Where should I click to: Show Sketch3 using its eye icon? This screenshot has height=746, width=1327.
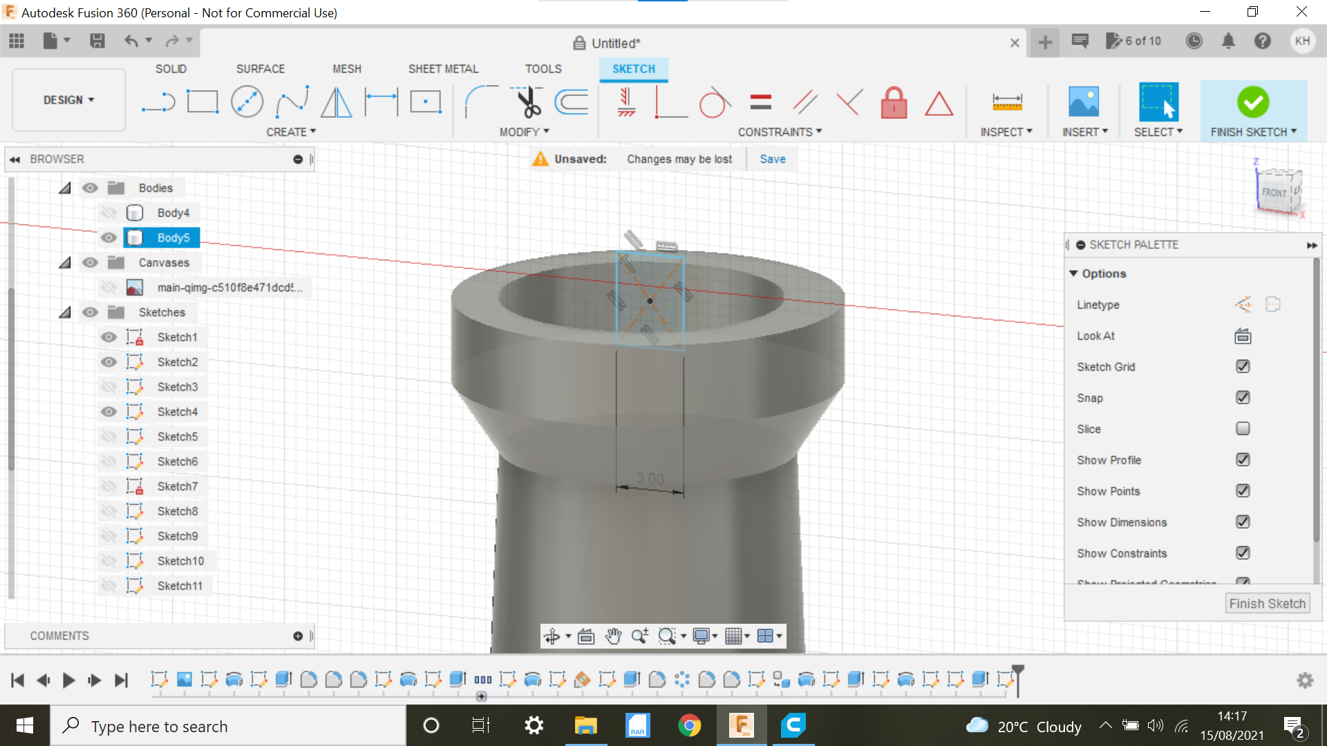coord(109,387)
